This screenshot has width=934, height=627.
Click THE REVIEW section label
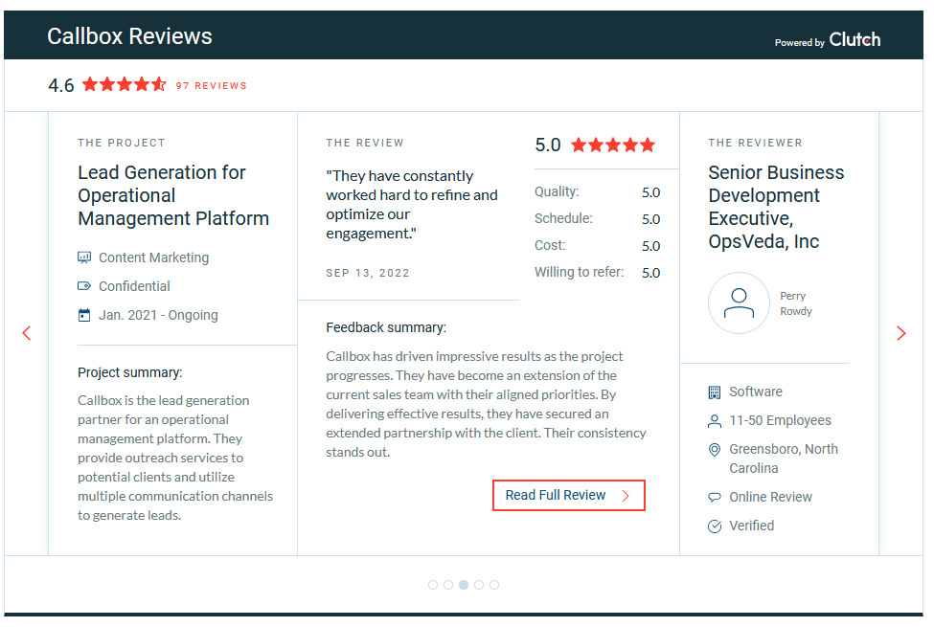pos(365,143)
